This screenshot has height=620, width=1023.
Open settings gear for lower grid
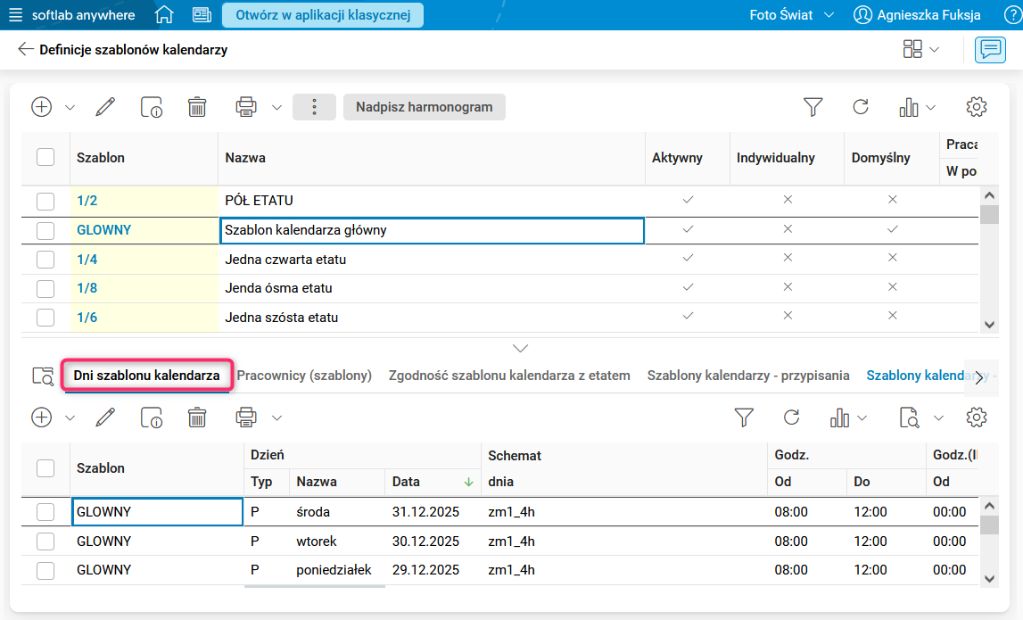pyautogui.click(x=977, y=417)
